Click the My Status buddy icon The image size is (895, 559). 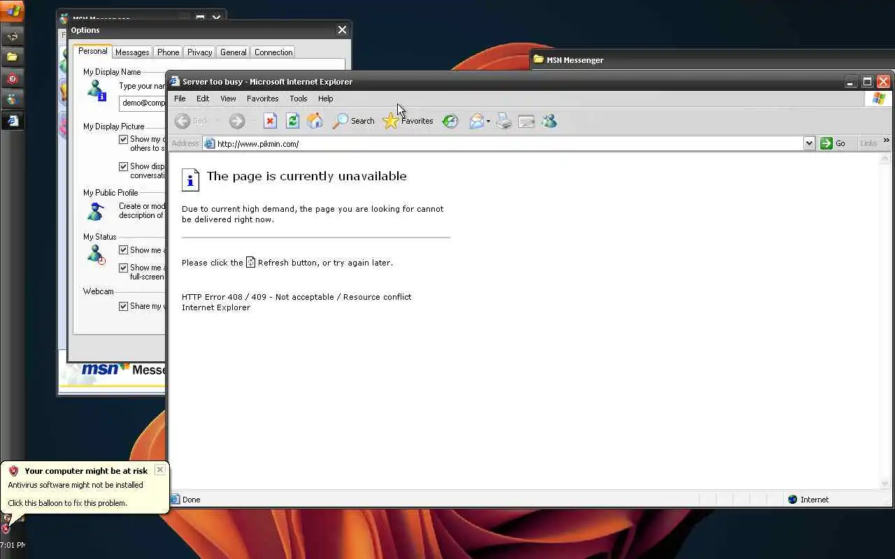coord(95,254)
